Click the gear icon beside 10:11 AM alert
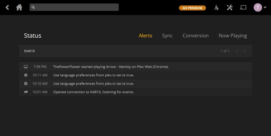Viewport: 271px width, 136px height. click(x=26, y=75)
